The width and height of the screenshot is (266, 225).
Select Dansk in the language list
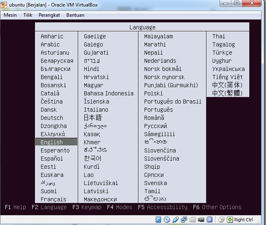pos(49,110)
